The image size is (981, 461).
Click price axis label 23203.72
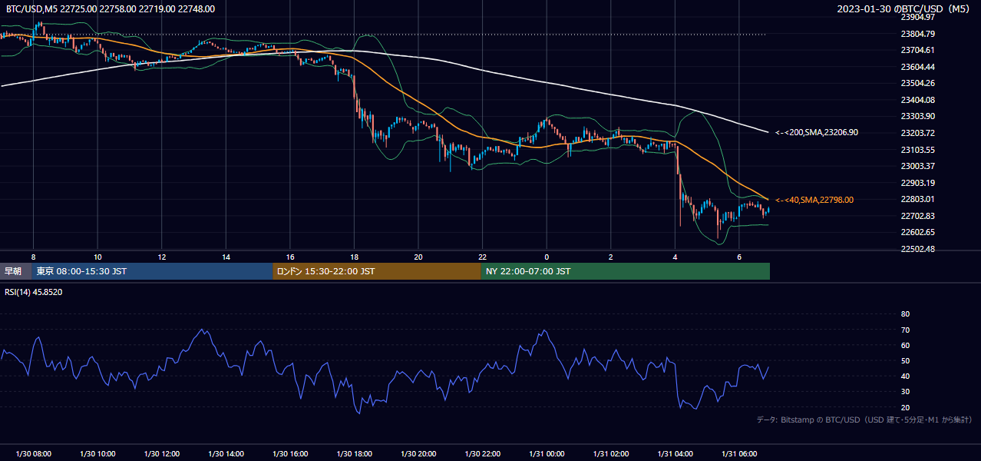(x=917, y=133)
